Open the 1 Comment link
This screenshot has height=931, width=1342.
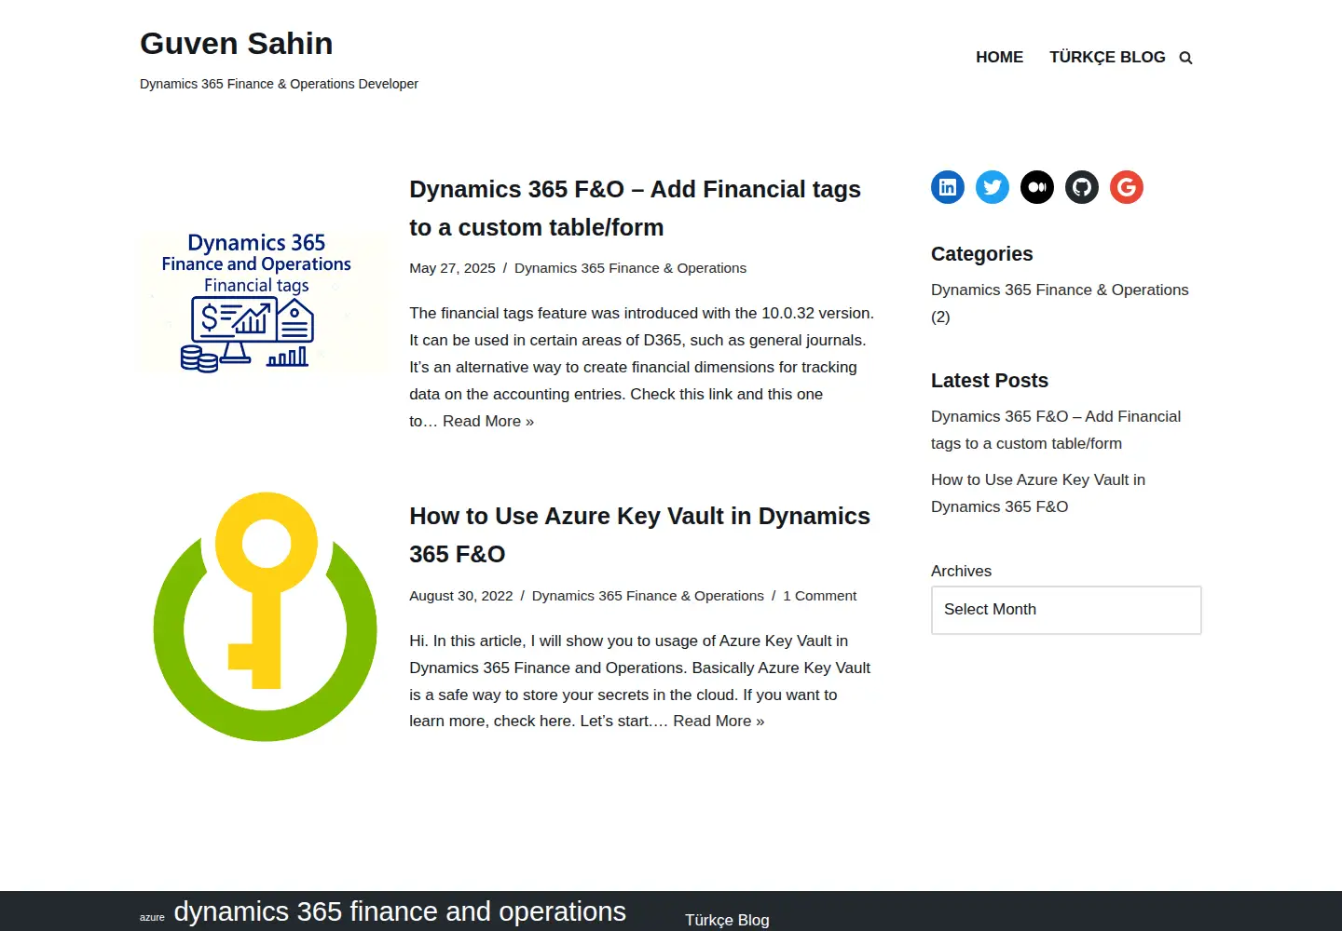coord(819,596)
